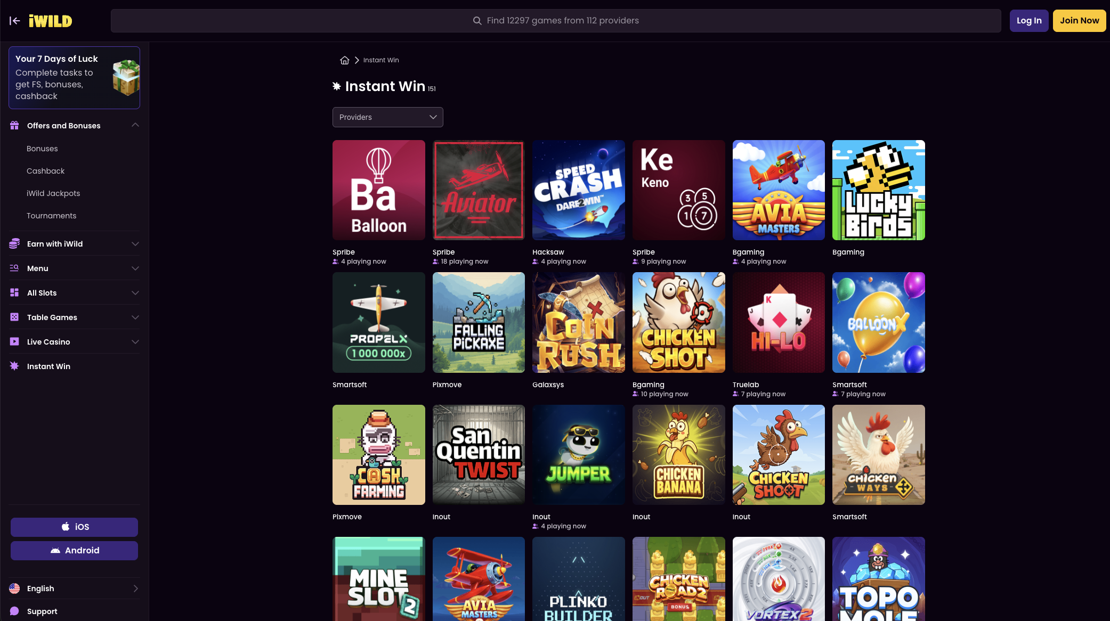This screenshot has height=621, width=1110.
Task: Launch the Lucky Birds game
Action: pyautogui.click(x=879, y=190)
